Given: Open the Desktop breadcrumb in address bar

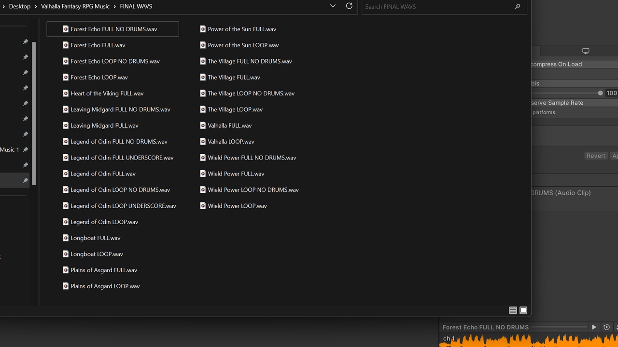Looking at the screenshot, I should (x=20, y=6).
